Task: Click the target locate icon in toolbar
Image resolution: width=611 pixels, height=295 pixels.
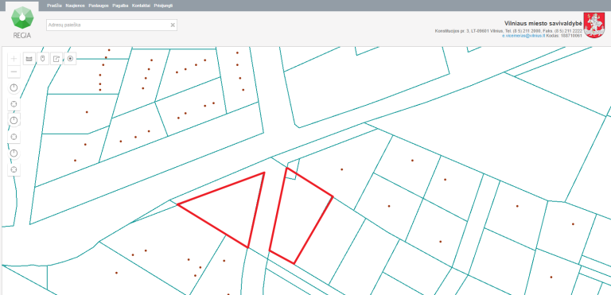Action: point(70,59)
